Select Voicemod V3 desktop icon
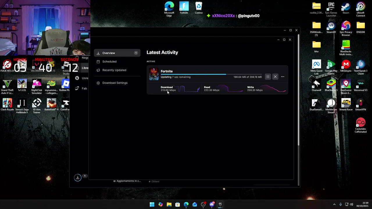This screenshot has height=209, width=372. (x=361, y=85)
